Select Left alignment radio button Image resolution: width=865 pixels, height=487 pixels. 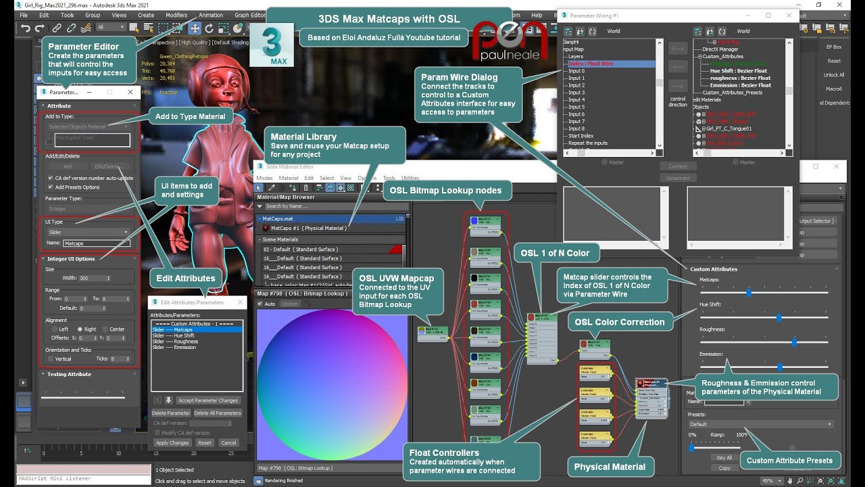pyautogui.click(x=55, y=329)
